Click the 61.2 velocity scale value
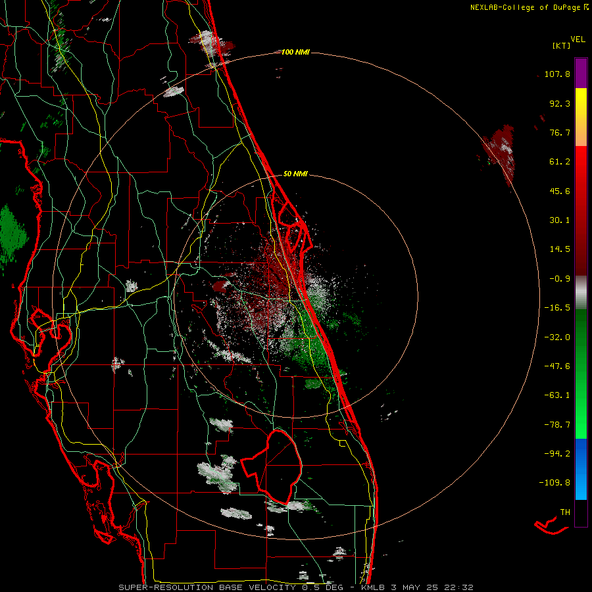Image resolution: width=592 pixels, height=592 pixels. coord(560,162)
